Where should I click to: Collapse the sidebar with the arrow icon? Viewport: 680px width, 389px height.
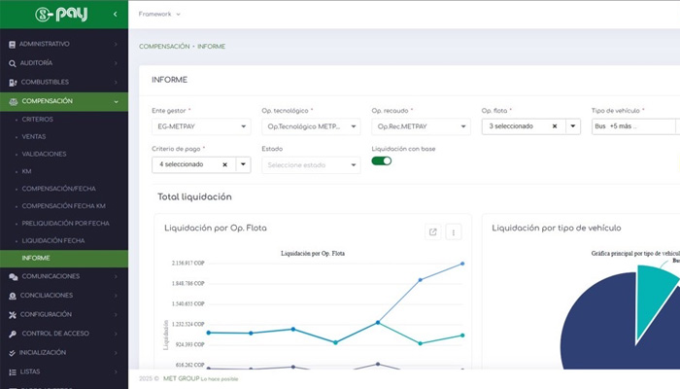pos(115,15)
